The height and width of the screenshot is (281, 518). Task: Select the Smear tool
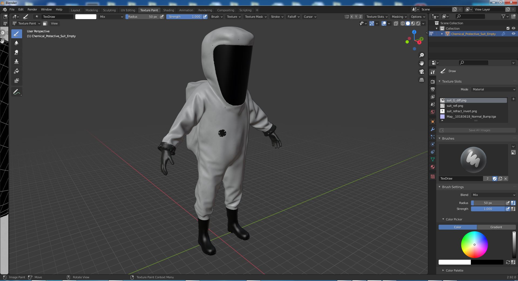(16, 52)
